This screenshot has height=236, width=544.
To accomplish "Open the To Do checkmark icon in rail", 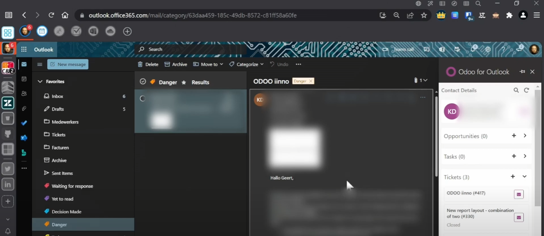I will click(24, 123).
